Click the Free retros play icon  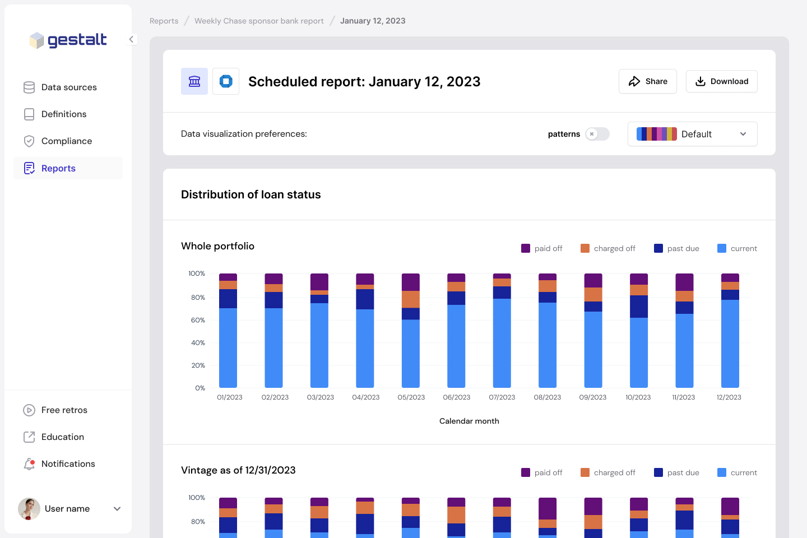pyautogui.click(x=29, y=410)
